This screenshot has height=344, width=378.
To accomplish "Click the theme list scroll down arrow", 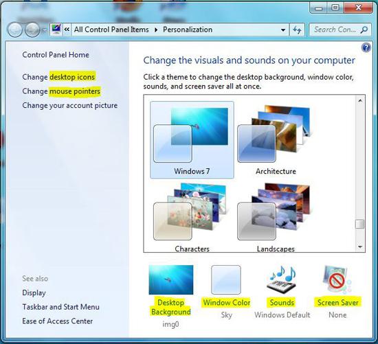I will pos(360,247).
